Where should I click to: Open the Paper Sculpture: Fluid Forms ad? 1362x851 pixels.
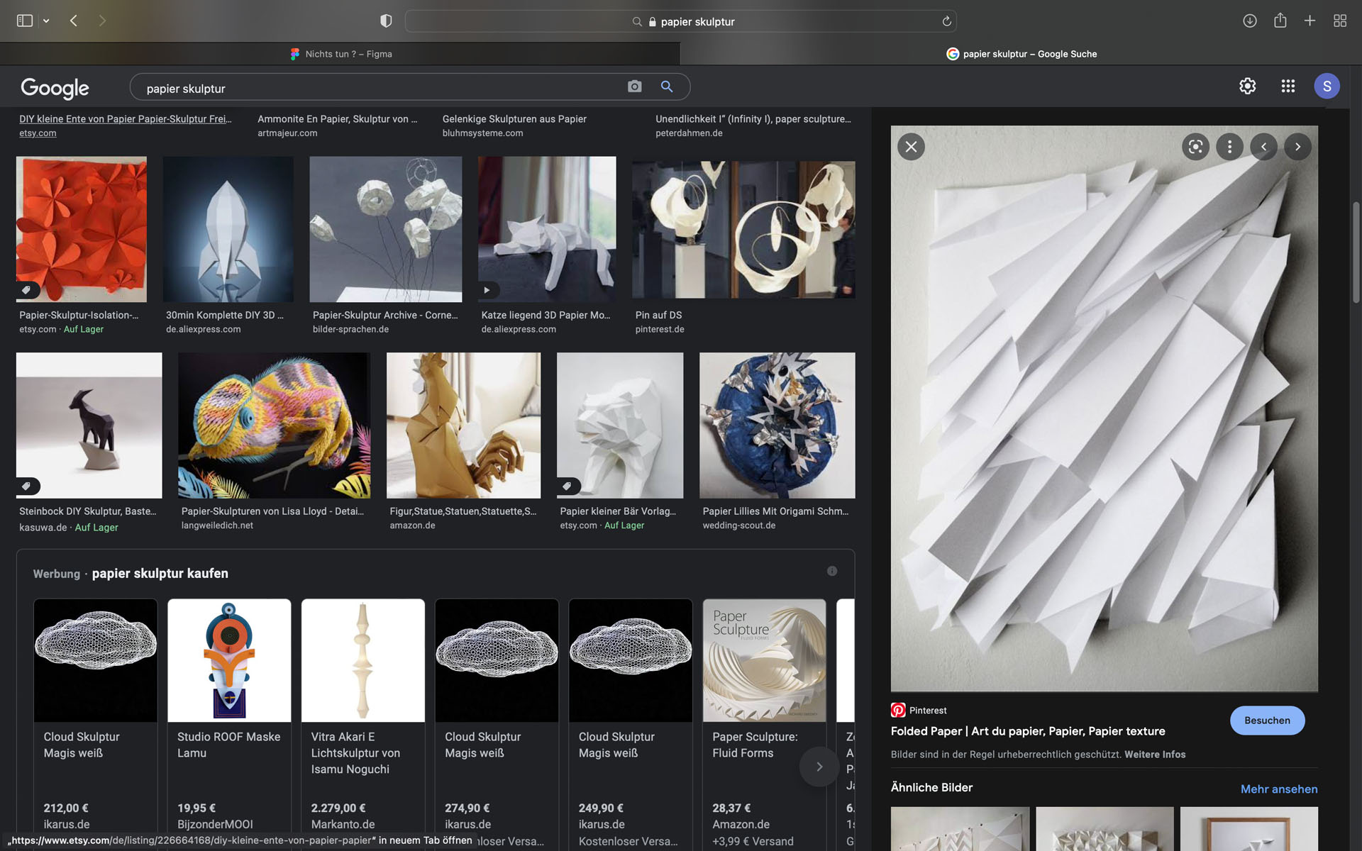click(764, 723)
